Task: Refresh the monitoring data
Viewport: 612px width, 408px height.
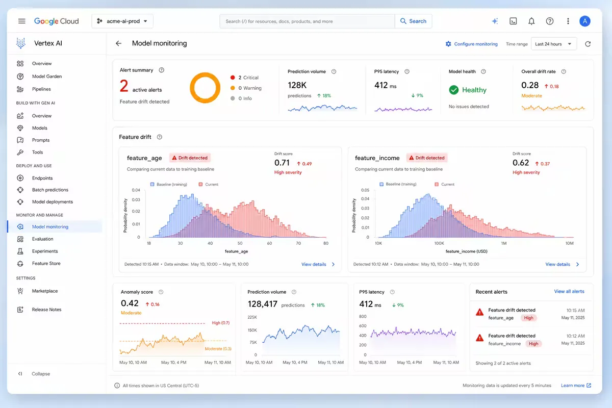Action: pos(588,44)
